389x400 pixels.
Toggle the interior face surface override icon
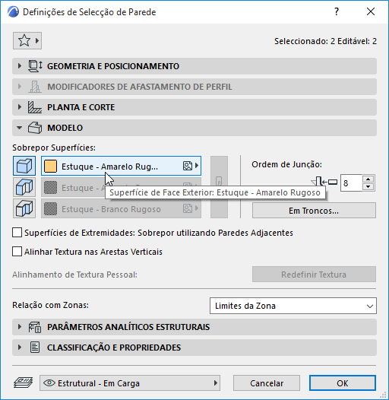[x=24, y=208]
